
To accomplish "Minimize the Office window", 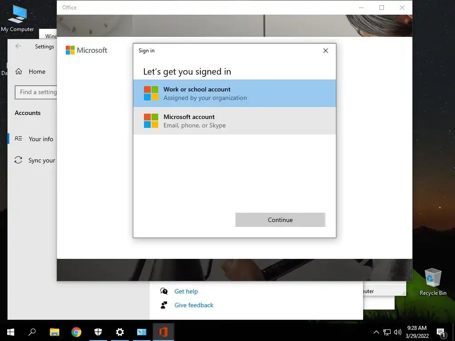I will pyautogui.click(x=361, y=8).
